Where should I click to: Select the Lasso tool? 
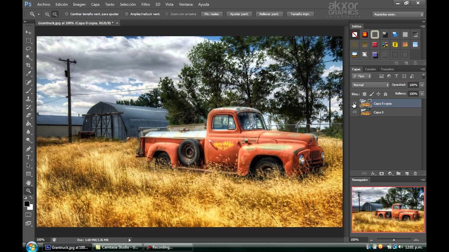(x=28, y=49)
